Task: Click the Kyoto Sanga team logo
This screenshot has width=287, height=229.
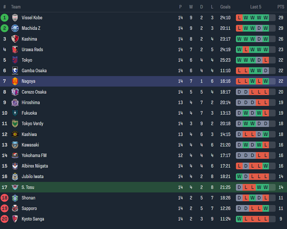Action: click(15, 219)
